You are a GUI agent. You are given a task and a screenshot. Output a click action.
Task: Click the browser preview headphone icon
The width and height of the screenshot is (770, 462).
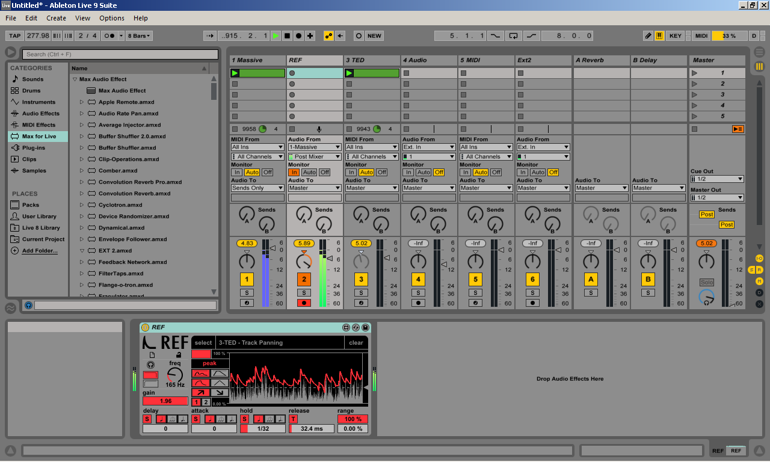coord(28,306)
